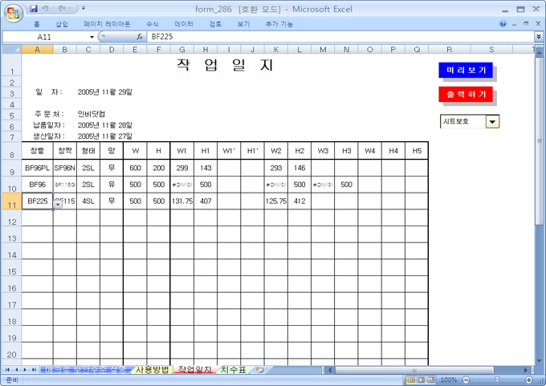Switch to Page Layout view in status bar
546x386 pixels.
click(422, 380)
